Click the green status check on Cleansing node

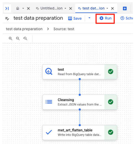coord(111,102)
